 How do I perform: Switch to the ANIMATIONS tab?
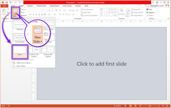54,6
